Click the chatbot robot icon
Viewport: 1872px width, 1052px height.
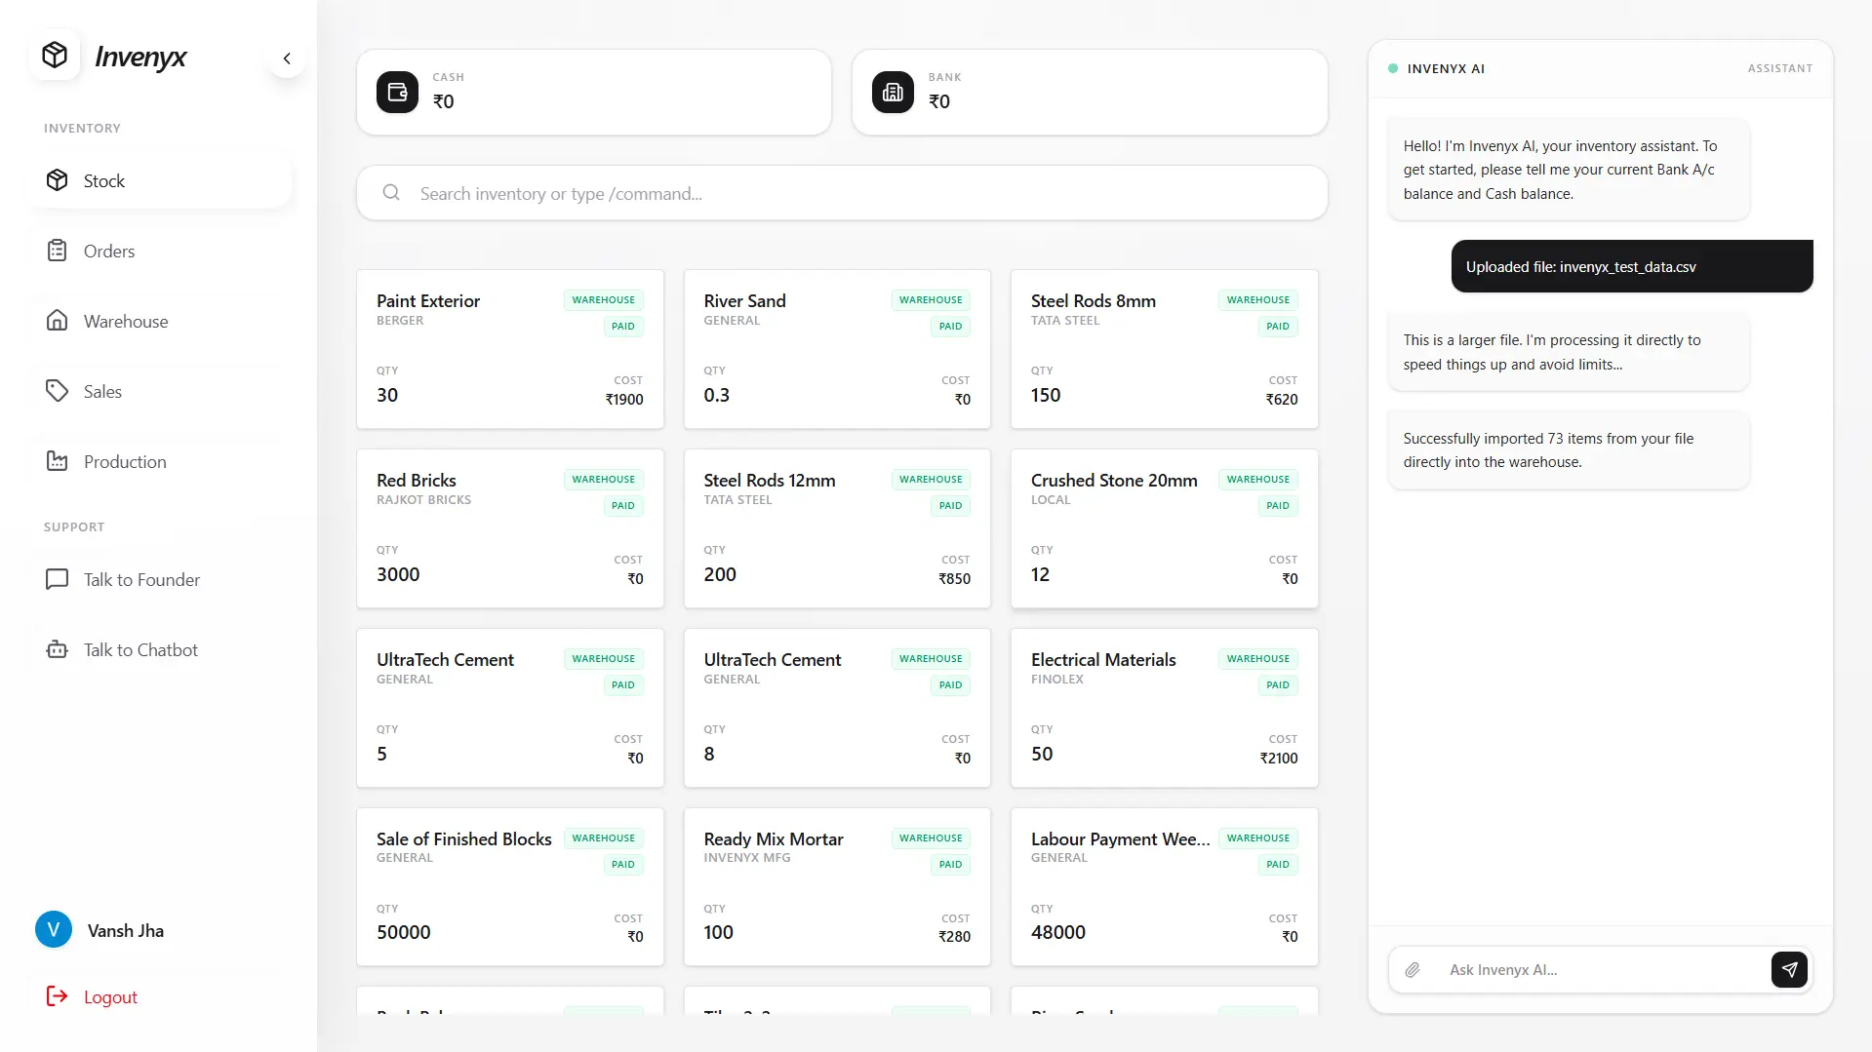(x=58, y=649)
